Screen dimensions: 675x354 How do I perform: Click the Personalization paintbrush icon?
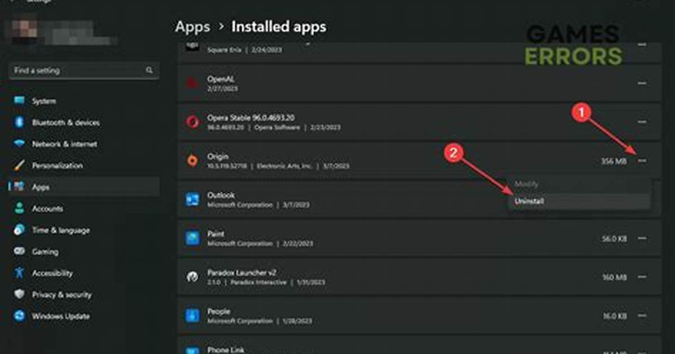pyautogui.click(x=19, y=165)
